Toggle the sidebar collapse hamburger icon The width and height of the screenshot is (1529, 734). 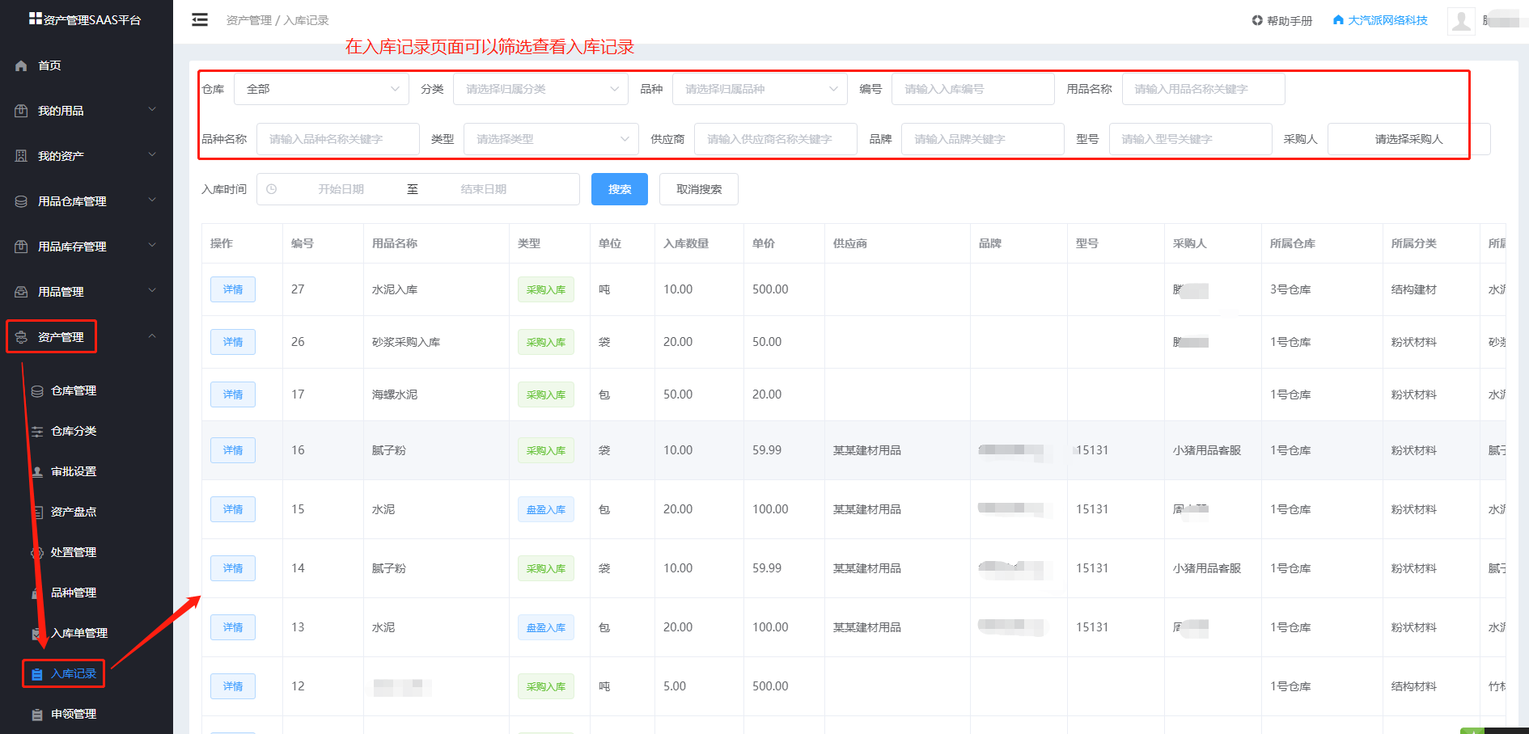pyautogui.click(x=200, y=20)
